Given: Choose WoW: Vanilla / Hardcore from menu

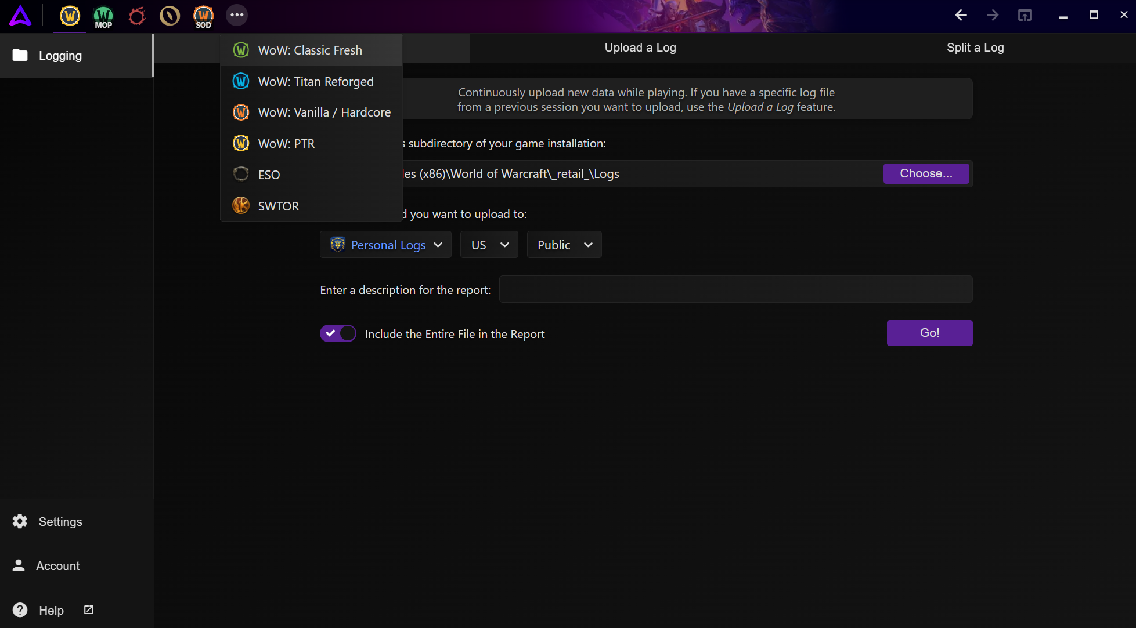Looking at the screenshot, I should coord(311,112).
